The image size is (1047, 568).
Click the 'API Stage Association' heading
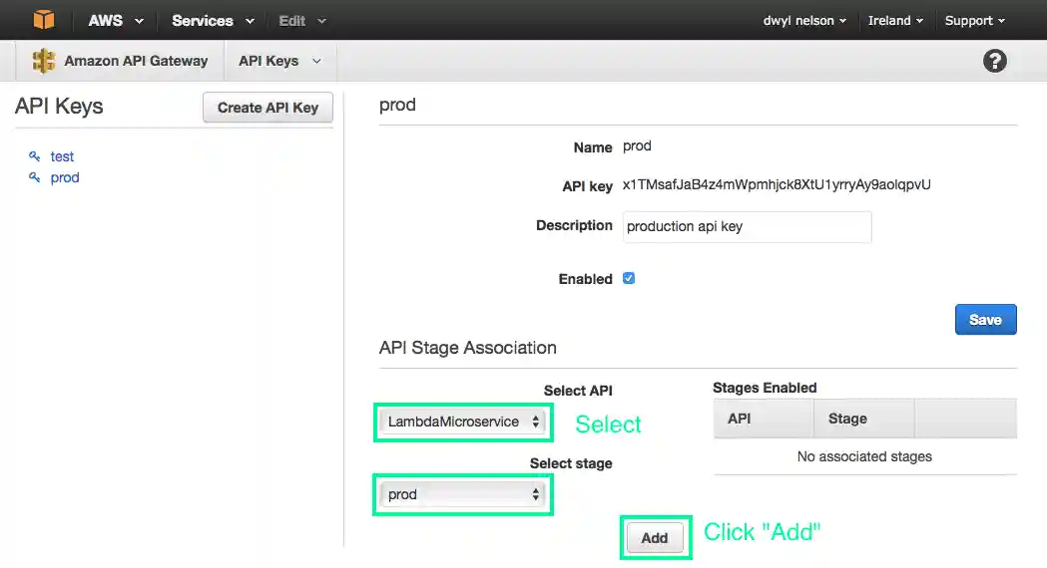tap(467, 348)
